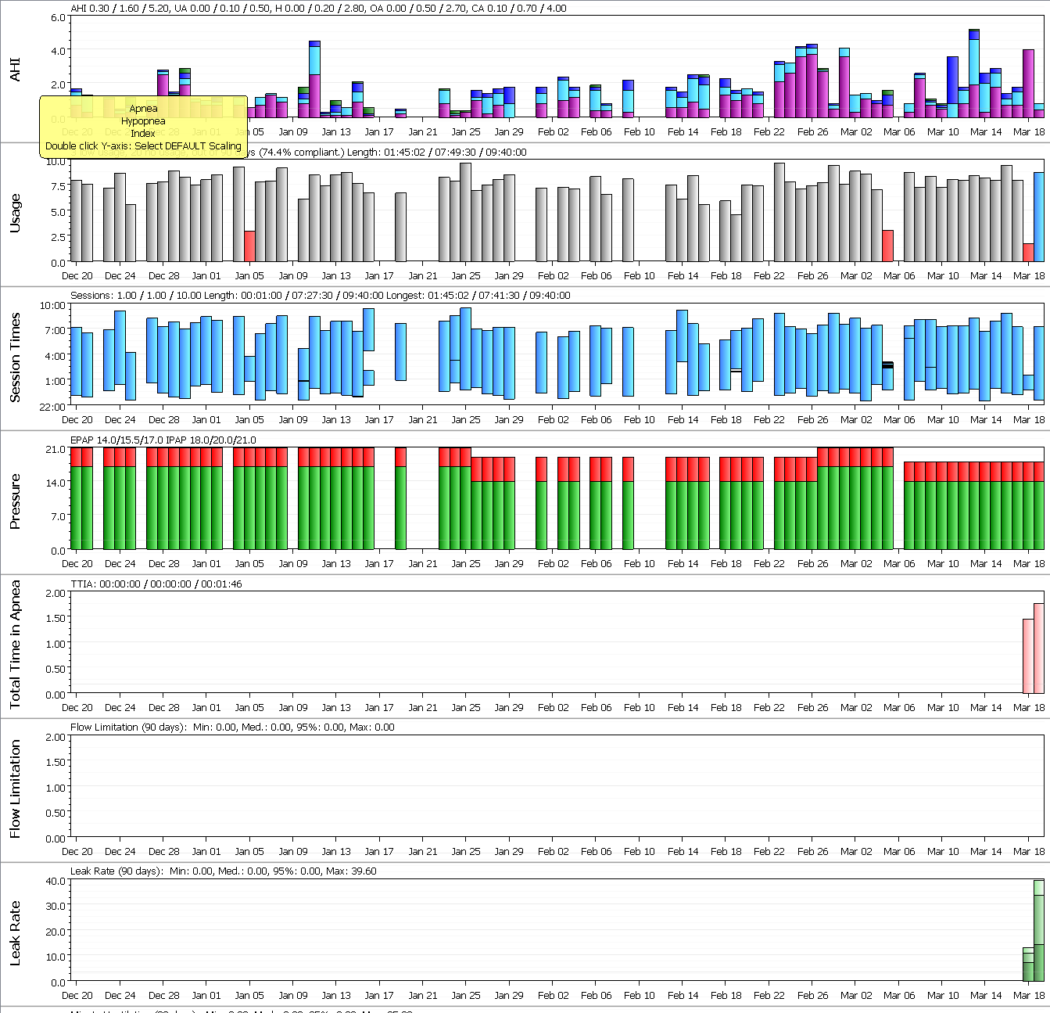Click 'Jan 21' date label under Usage chart
The height and width of the screenshot is (1013, 1050).
(x=423, y=276)
